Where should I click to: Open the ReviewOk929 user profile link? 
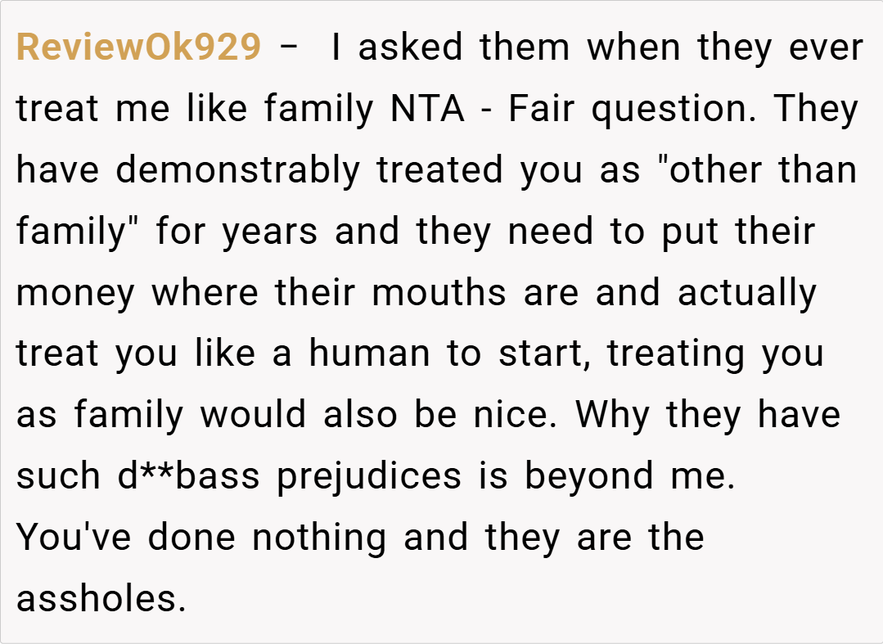point(138,48)
